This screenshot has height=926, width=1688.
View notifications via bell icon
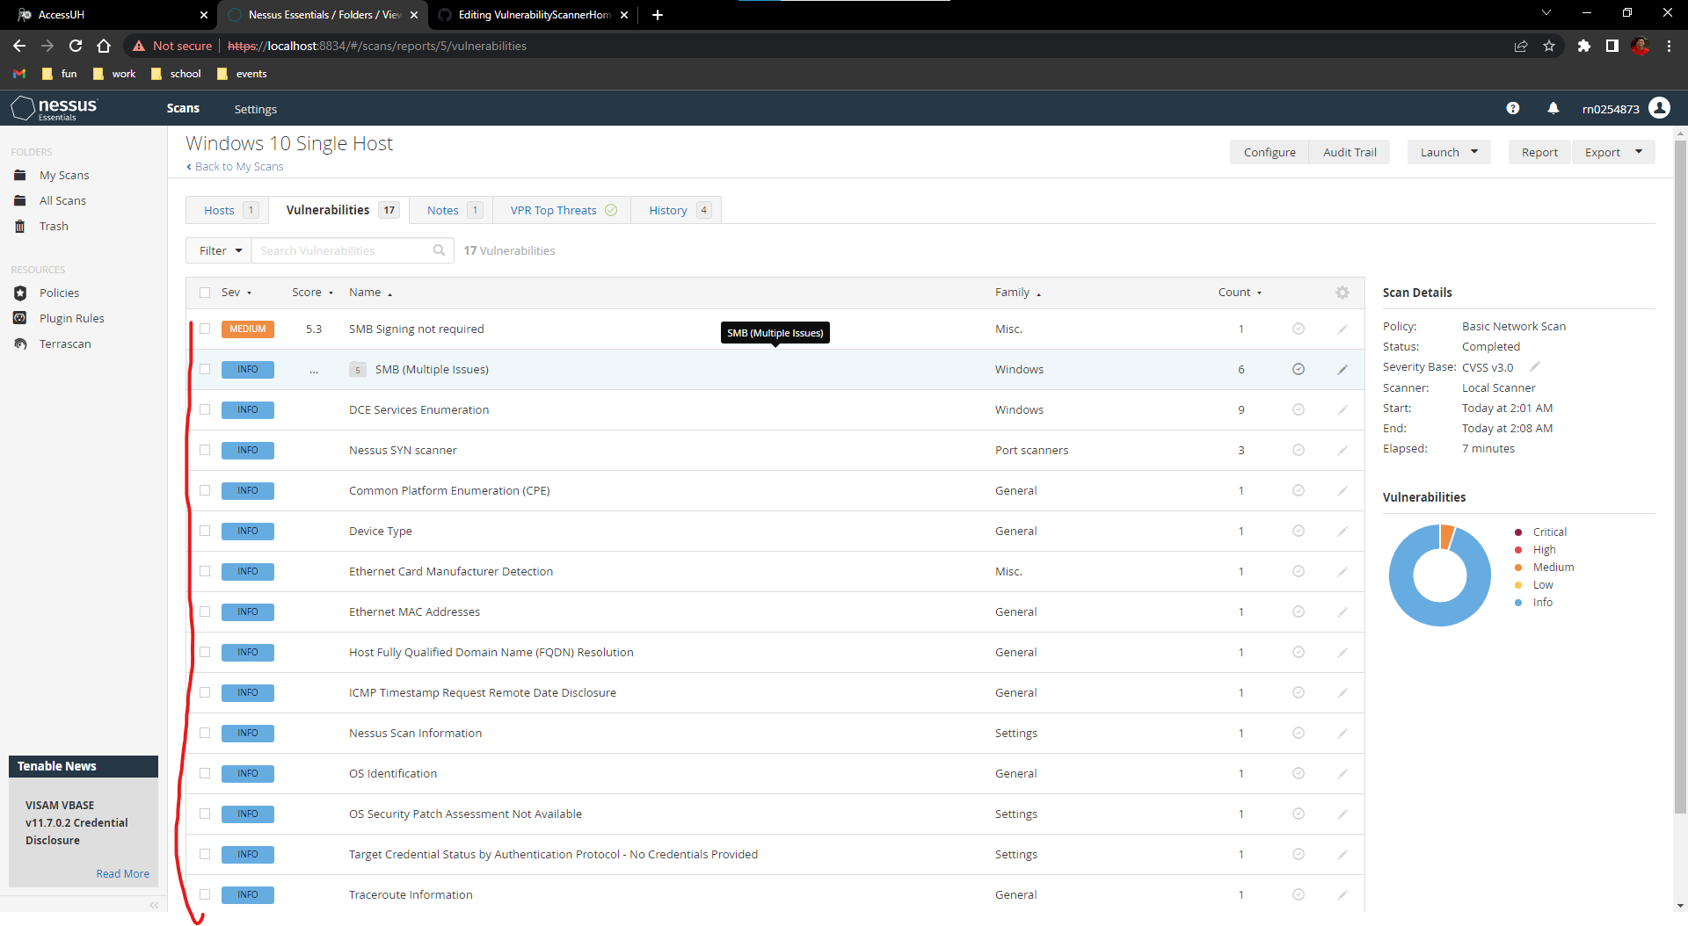coord(1553,107)
